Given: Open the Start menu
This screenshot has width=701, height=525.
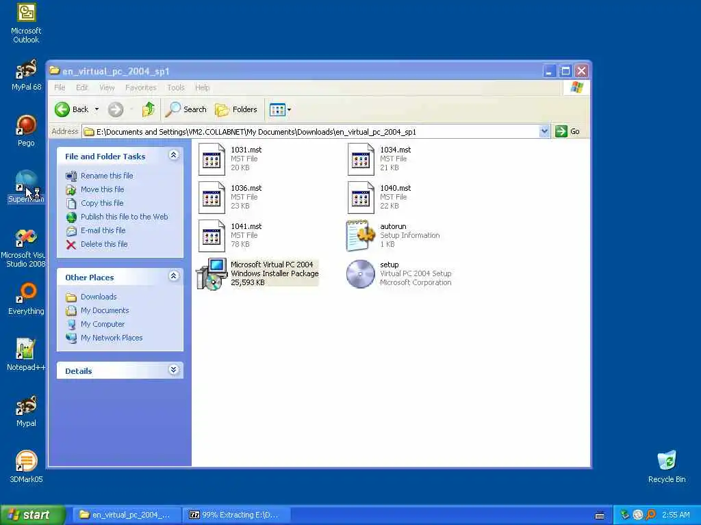Looking at the screenshot, I should [x=31, y=515].
